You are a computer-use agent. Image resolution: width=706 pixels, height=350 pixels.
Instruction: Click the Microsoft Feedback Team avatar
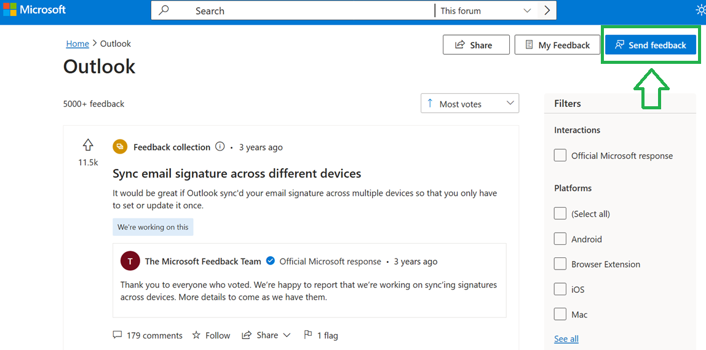130,261
